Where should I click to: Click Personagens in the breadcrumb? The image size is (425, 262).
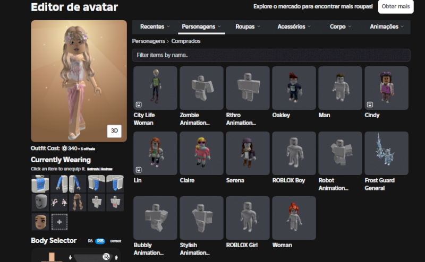pos(148,41)
